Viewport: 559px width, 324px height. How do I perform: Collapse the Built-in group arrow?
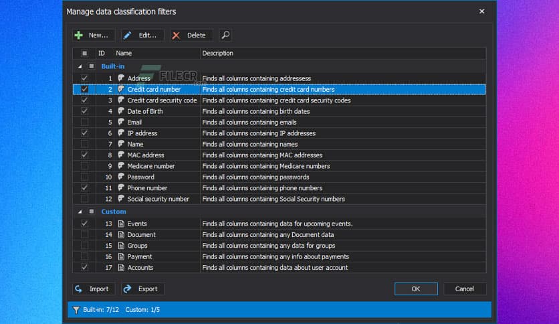click(80, 66)
